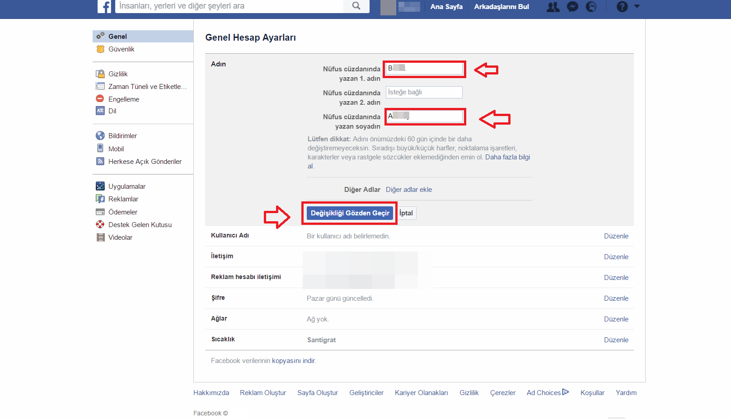Open Engelleme blocking settings
The image size is (731, 419).
click(123, 99)
